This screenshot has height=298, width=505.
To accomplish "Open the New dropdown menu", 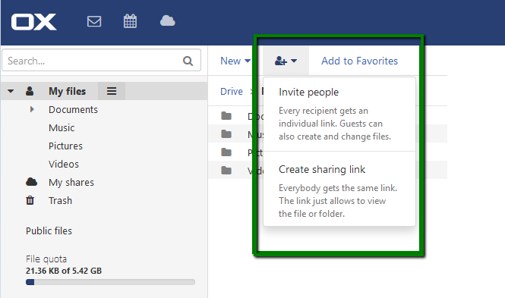I will (235, 61).
